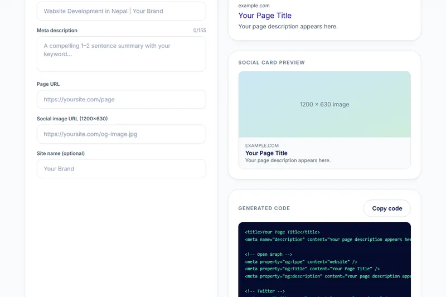Click the og:type meta code line
Viewport: 446px width, 297px height.
click(301, 261)
